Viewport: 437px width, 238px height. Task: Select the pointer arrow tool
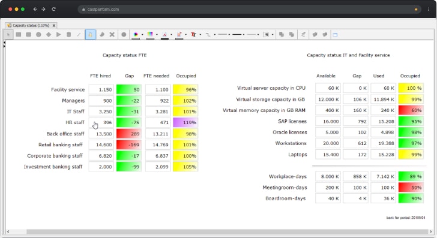[x=8, y=35]
